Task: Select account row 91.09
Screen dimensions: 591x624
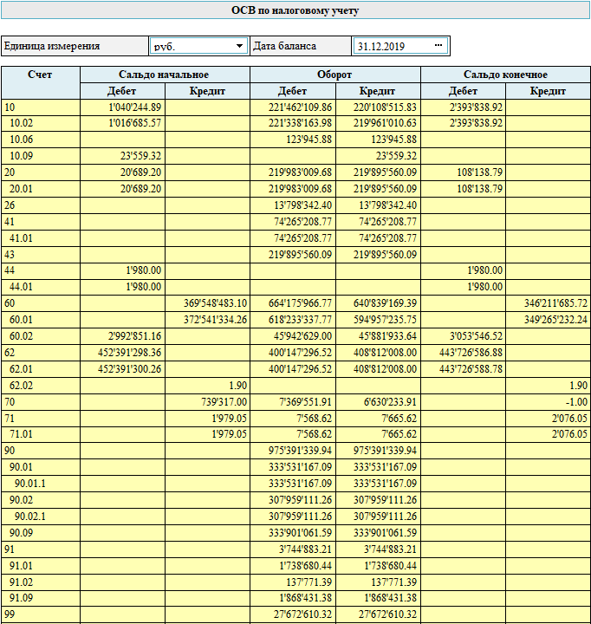Action: [x=295, y=599]
